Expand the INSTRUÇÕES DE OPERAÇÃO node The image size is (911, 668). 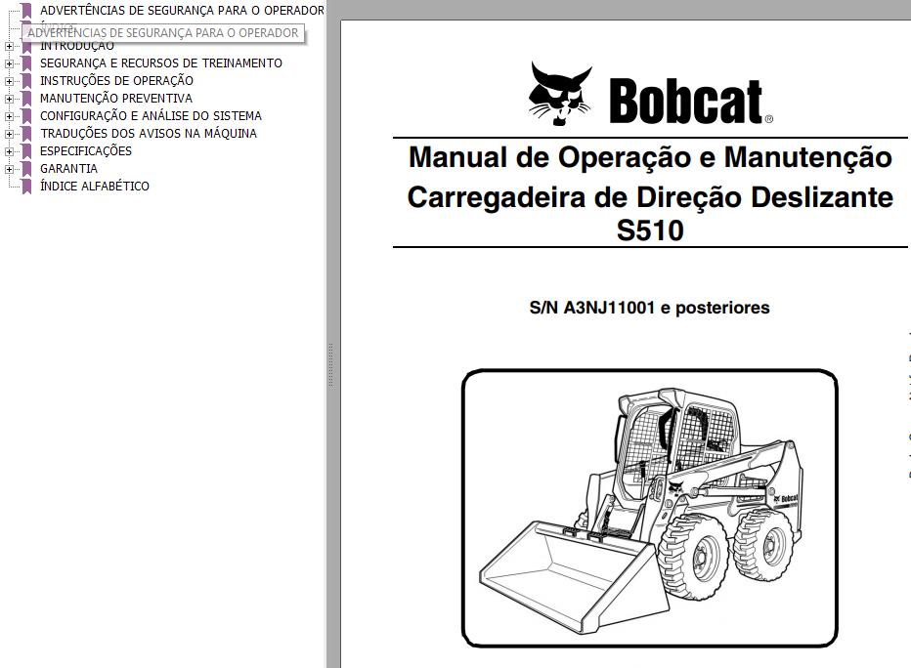point(9,82)
